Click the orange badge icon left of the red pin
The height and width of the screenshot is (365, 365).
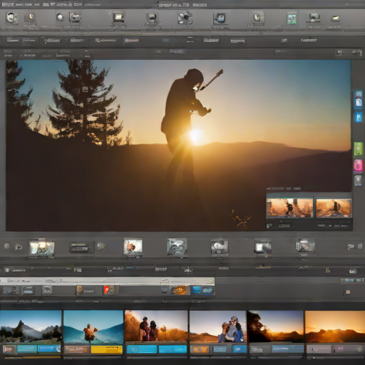79,290
